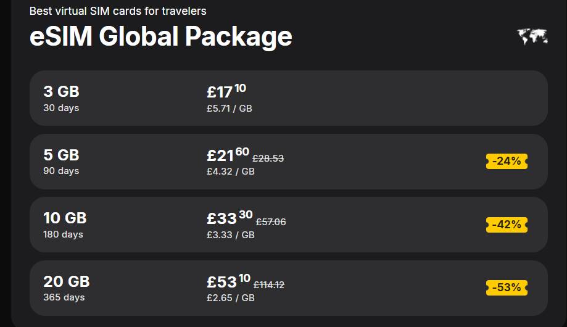The height and width of the screenshot is (327, 567).
Task: Choose the 5 GB 90 days plan
Action: (x=289, y=162)
